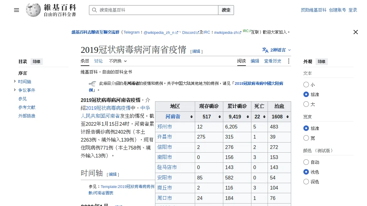Sort table by 517 column arrows
This screenshot has width=367, height=206.
point(220,117)
